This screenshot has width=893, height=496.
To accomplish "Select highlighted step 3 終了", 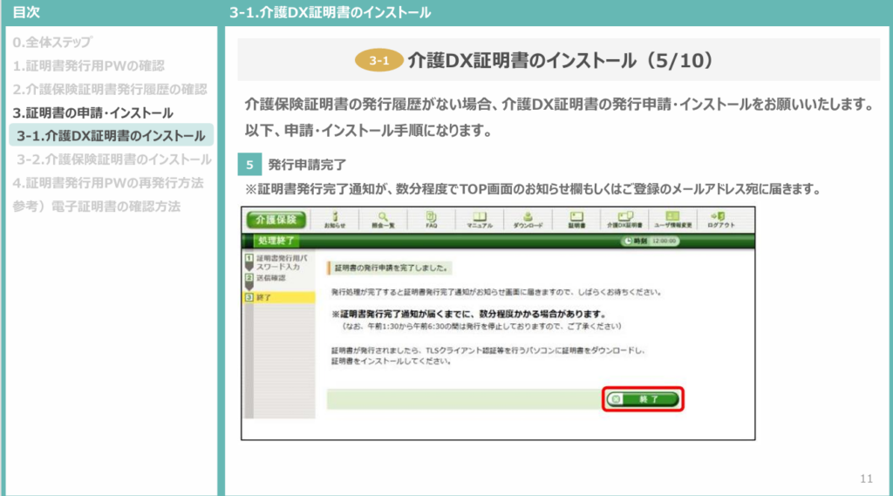I will 279,297.
